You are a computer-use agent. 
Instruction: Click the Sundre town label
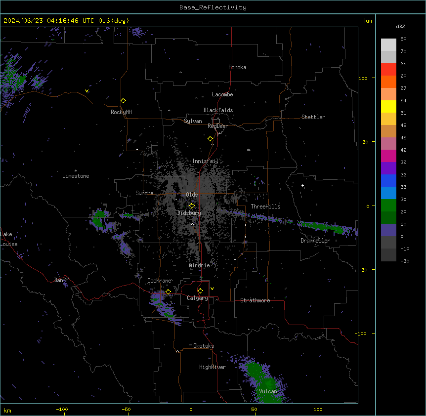pos(144,193)
